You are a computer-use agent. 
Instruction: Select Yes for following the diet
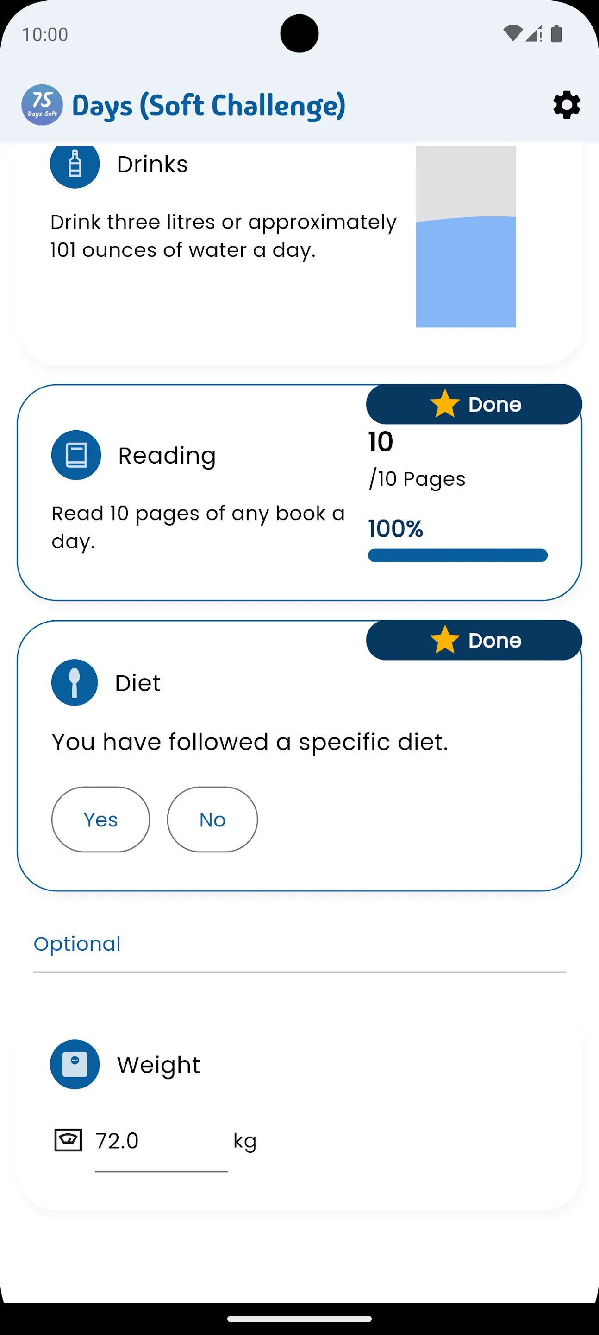pos(100,820)
